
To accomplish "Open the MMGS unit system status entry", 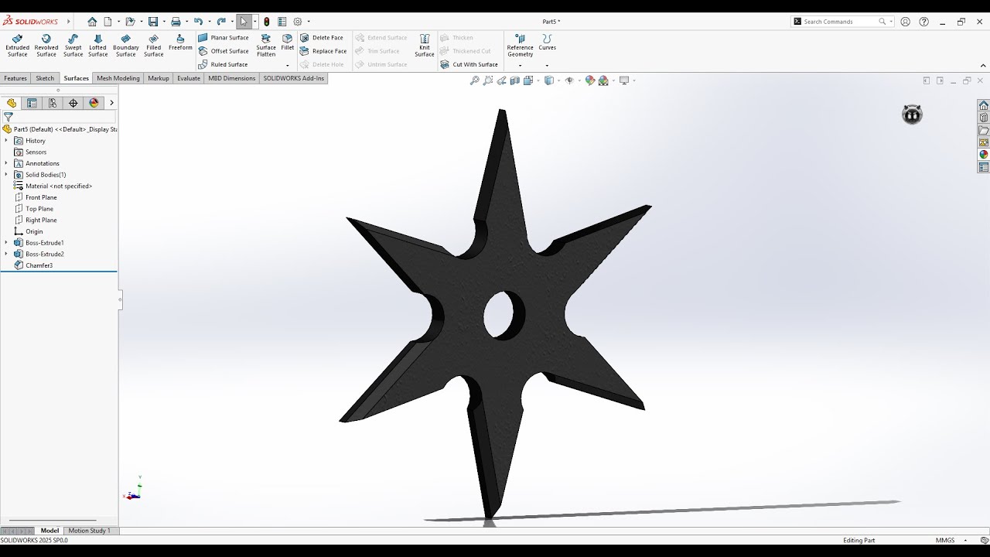I will pyautogui.click(x=945, y=540).
